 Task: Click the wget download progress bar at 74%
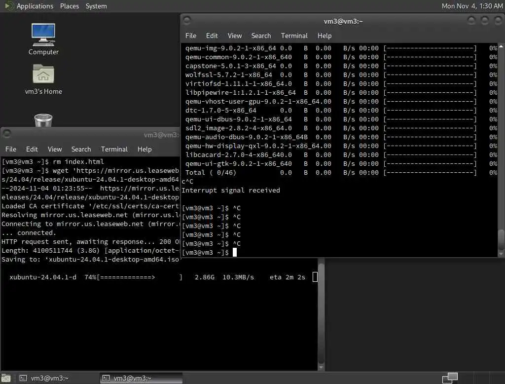coord(140,277)
